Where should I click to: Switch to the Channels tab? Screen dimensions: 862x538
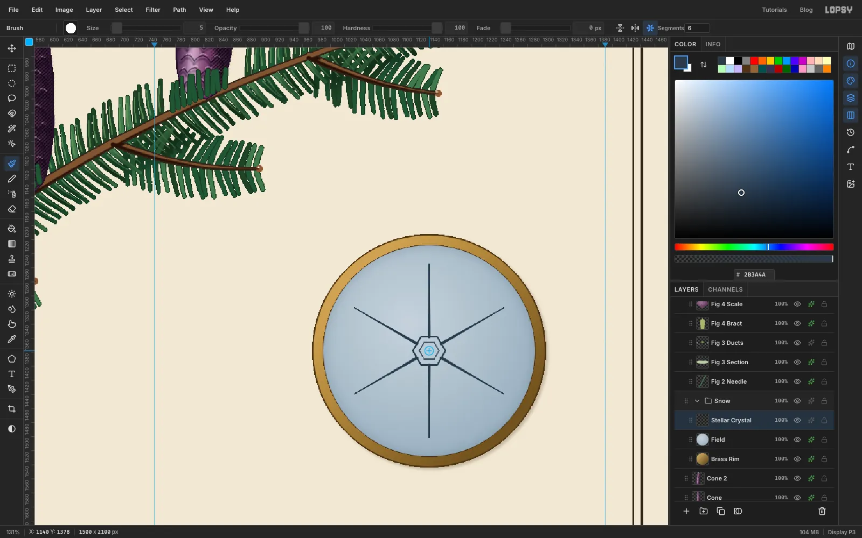(725, 289)
